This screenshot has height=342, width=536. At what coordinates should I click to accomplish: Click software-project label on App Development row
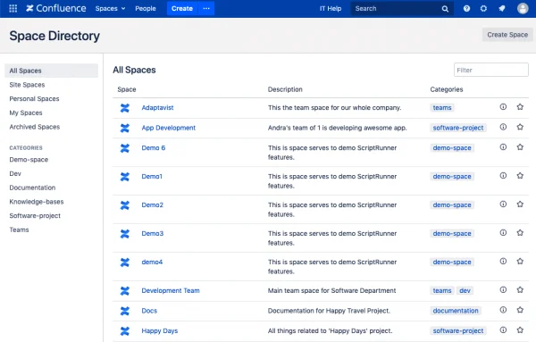(x=458, y=128)
